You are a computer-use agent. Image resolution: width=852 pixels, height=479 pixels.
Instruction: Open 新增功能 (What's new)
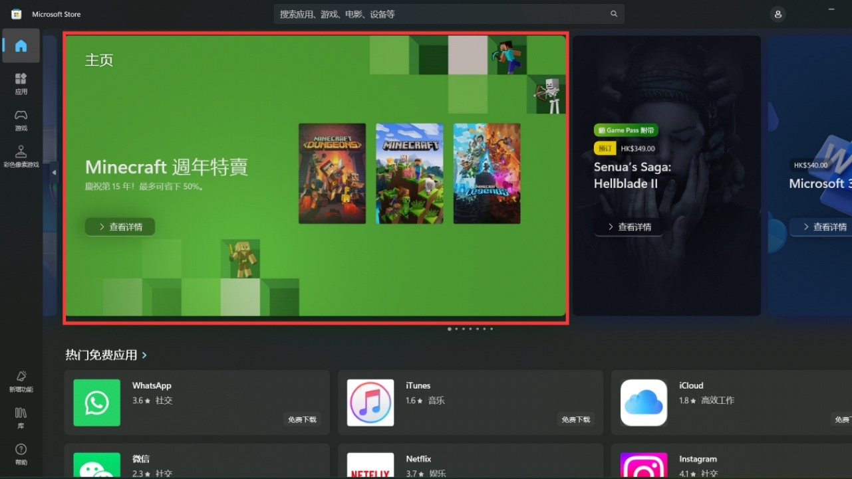(x=21, y=381)
